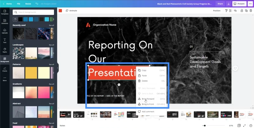Open the three-dot menu beside Present
The height and width of the screenshot is (128, 254).
coord(250,4)
